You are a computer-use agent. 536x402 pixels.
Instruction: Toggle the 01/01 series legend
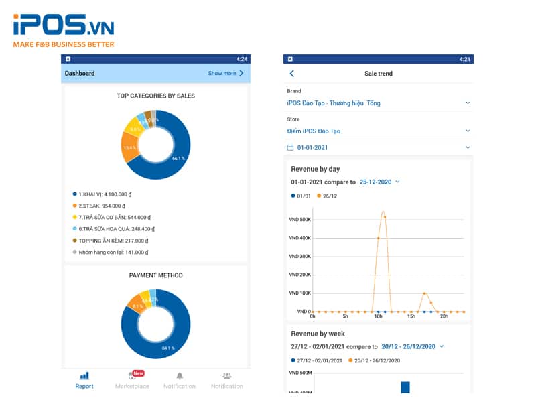click(x=301, y=196)
